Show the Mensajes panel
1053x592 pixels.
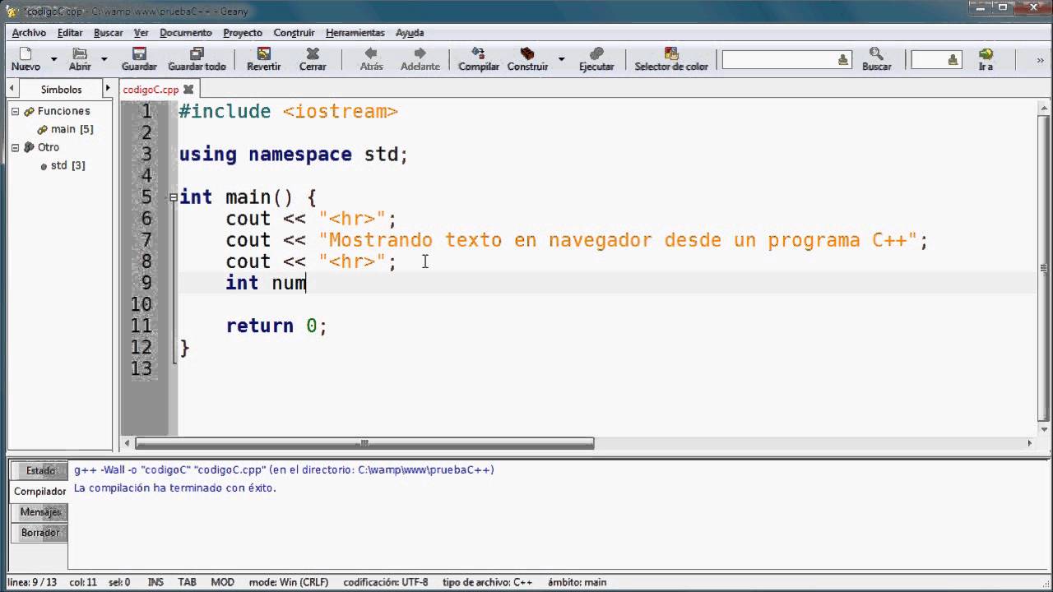40,511
